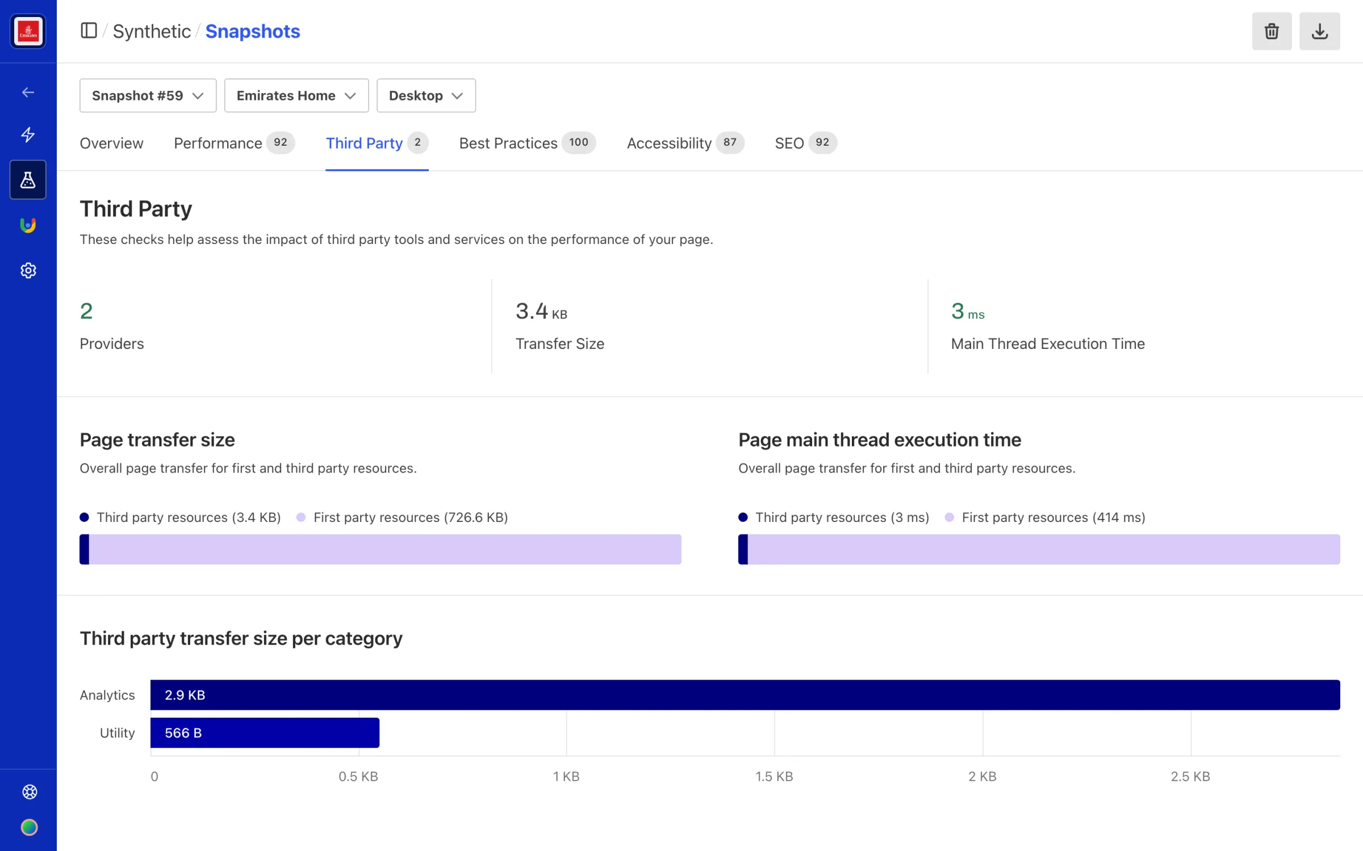Image resolution: width=1363 pixels, height=851 pixels.
Task: Click the Analytics 2.9 KB bar
Action: [745, 695]
